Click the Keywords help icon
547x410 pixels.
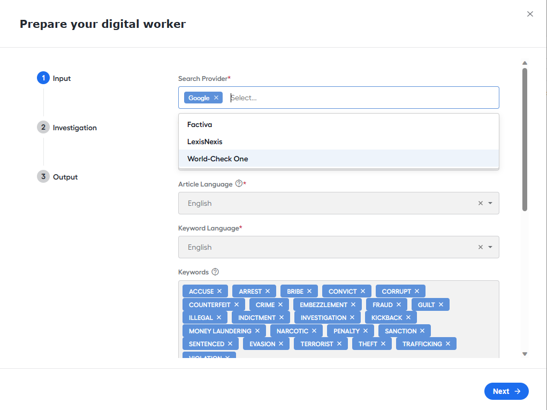pos(215,272)
